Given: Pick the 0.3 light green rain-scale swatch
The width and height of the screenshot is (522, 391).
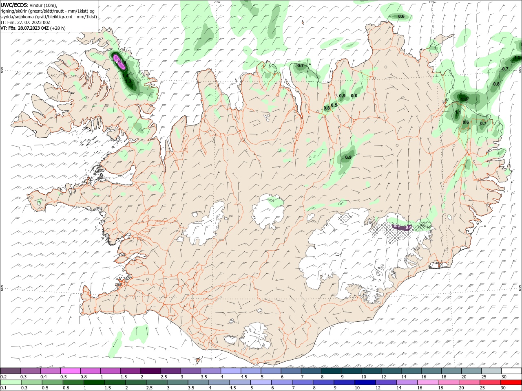Looking at the screenshot, I should click(31, 382).
